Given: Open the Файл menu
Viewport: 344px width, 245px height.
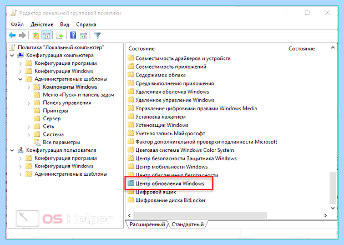Looking at the screenshot, I should tap(17, 24).
